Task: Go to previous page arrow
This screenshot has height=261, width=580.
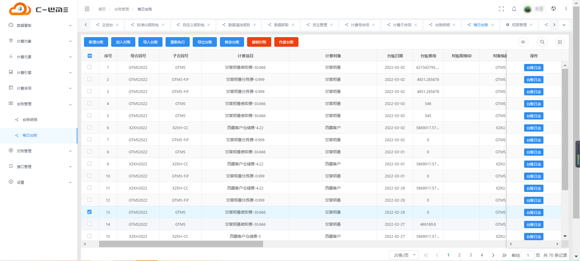Action: (x=437, y=255)
